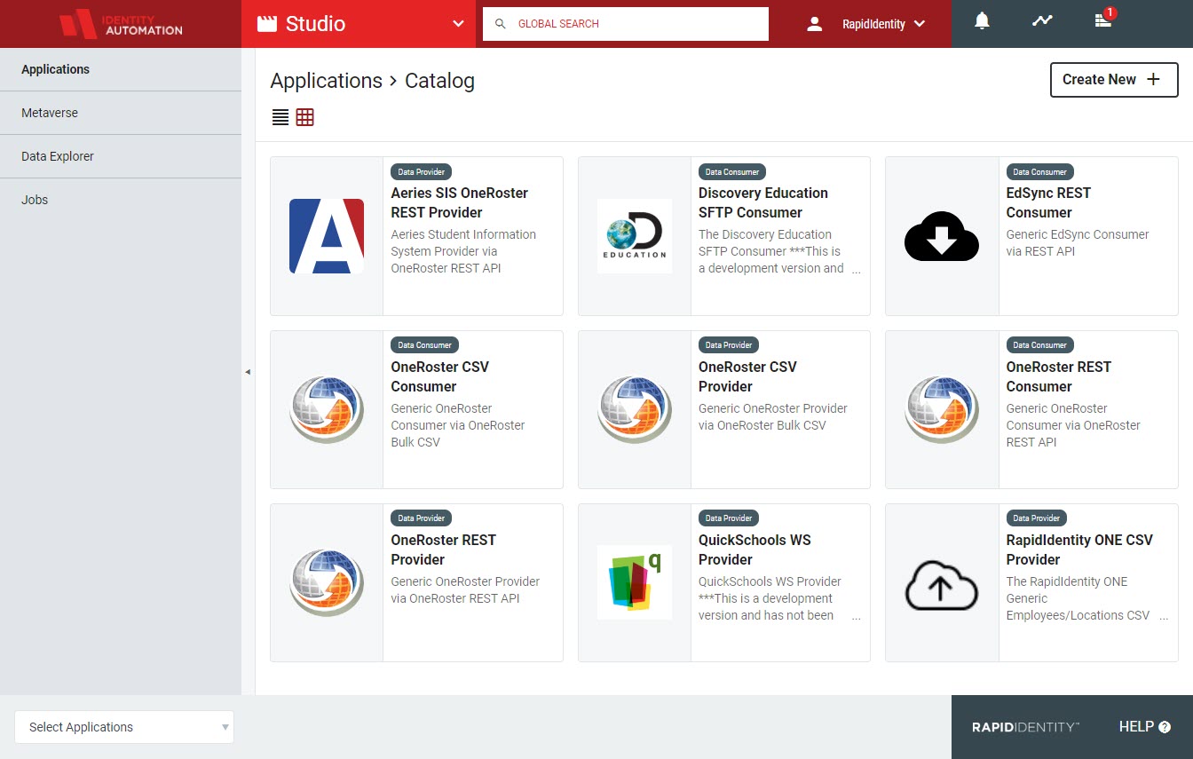Click the RapidIdentity footer logo
The height and width of the screenshot is (759, 1193).
pyautogui.click(x=1025, y=727)
